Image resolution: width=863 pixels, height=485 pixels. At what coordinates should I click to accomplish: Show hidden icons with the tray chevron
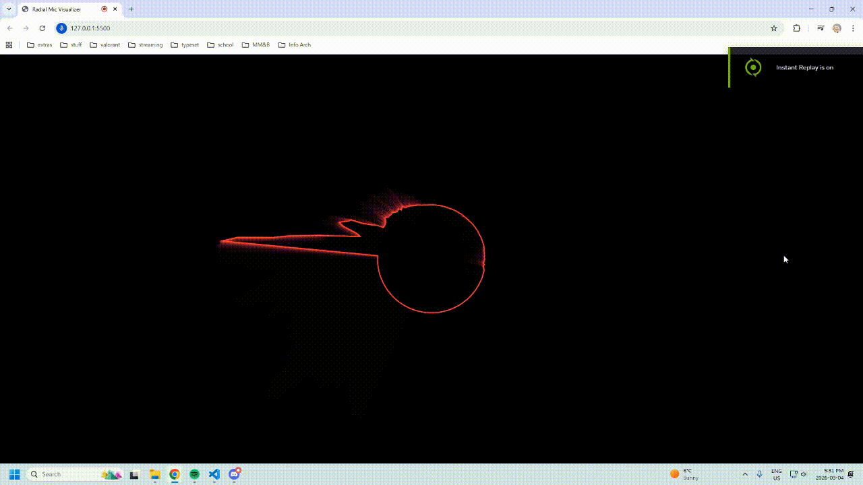click(745, 474)
